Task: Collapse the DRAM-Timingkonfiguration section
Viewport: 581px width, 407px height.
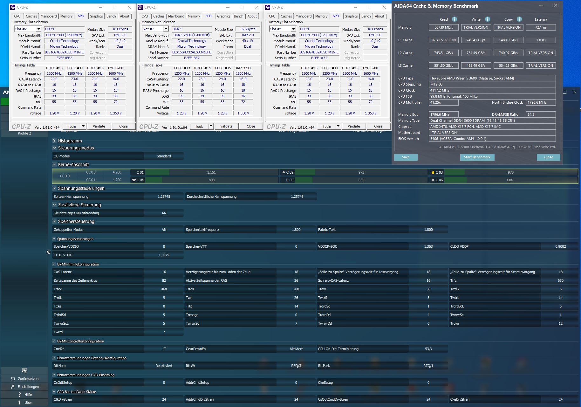Action: [x=54, y=264]
